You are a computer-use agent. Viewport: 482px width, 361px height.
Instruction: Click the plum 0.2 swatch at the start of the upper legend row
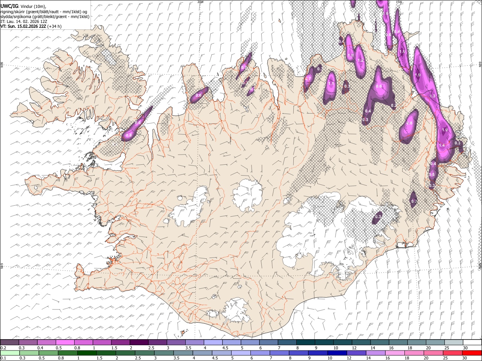click(9, 342)
